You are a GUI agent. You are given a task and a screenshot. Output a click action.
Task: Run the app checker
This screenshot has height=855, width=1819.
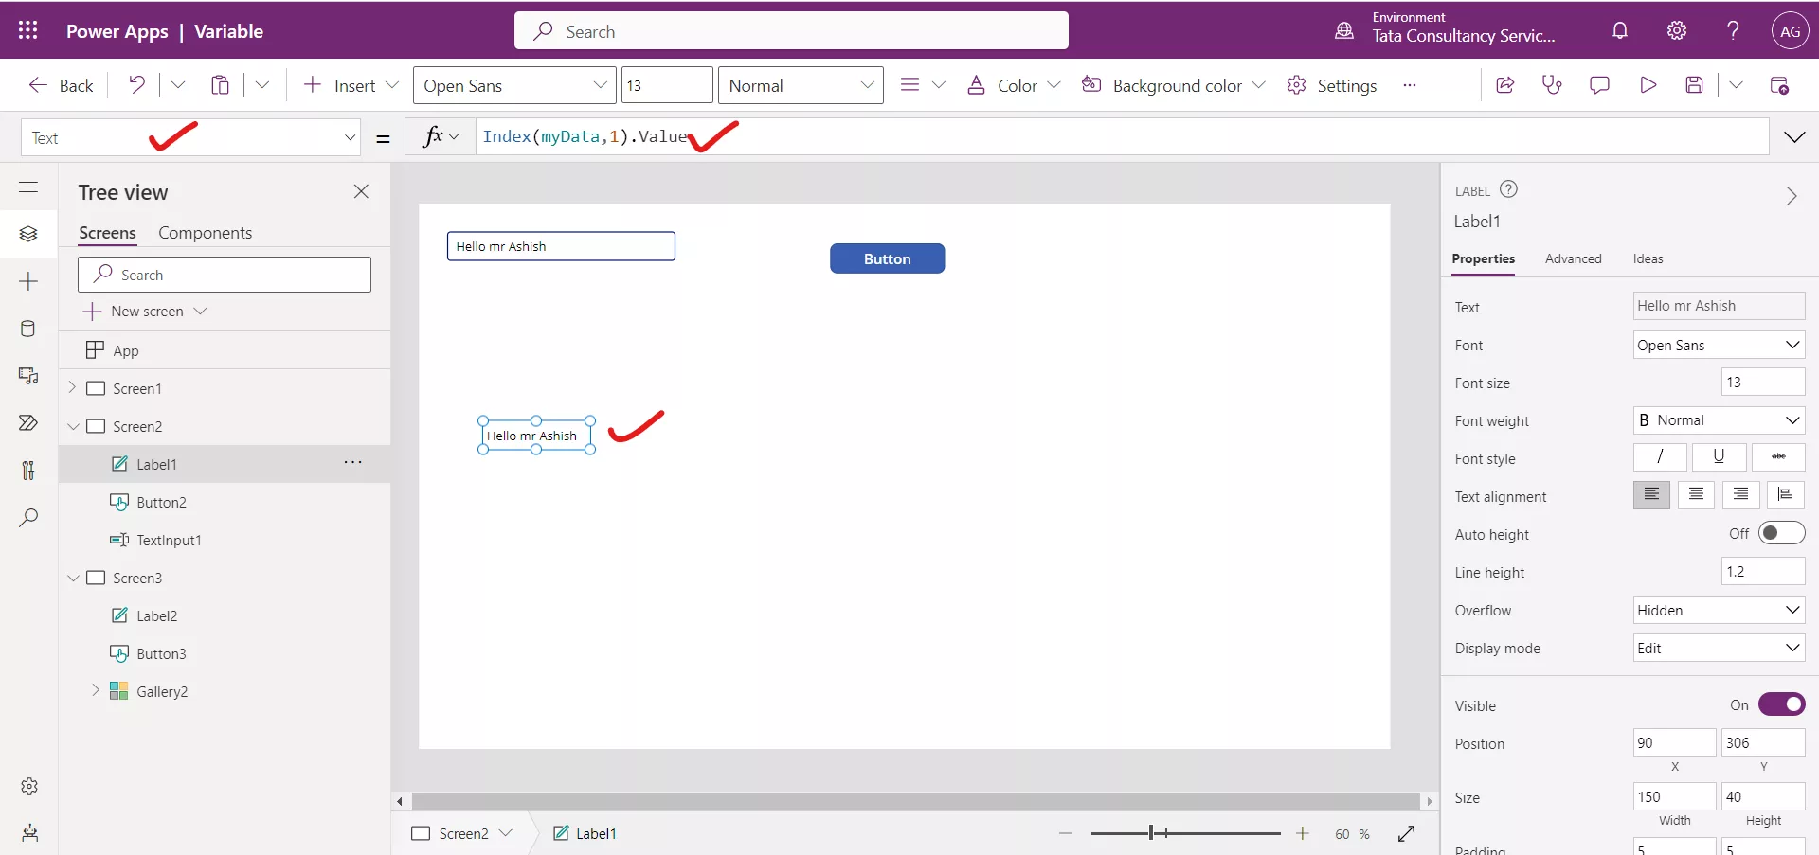point(1552,85)
